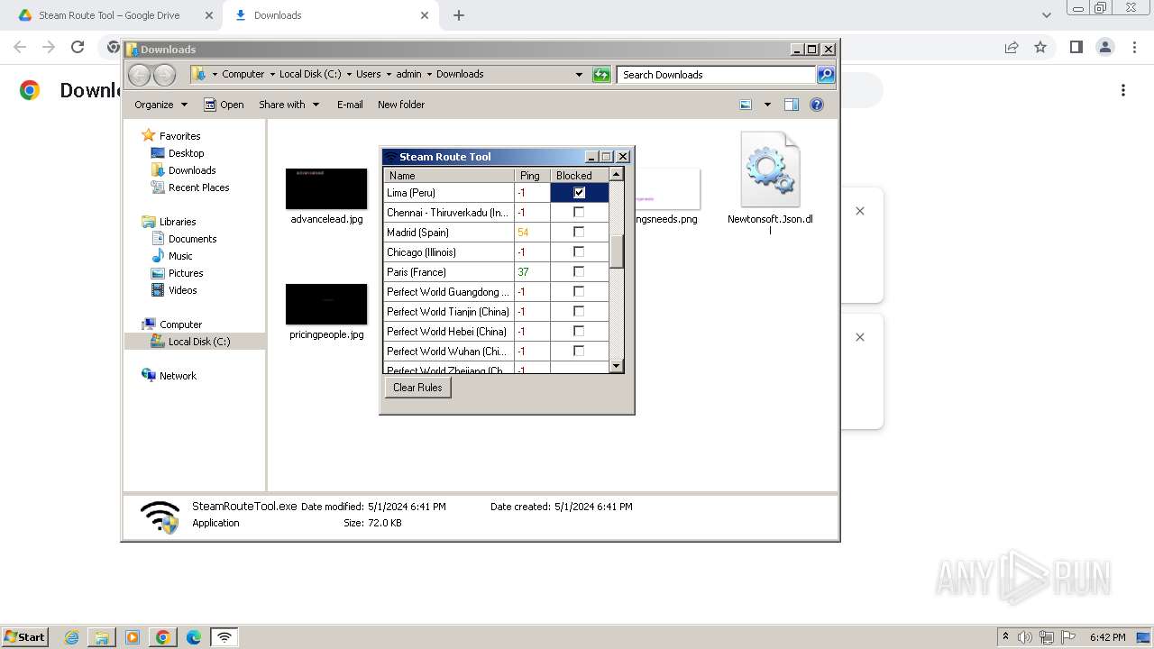Select Network in navigation pane
The height and width of the screenshot is (649, 1154).
pyautogui.click(x=177, y=376)
